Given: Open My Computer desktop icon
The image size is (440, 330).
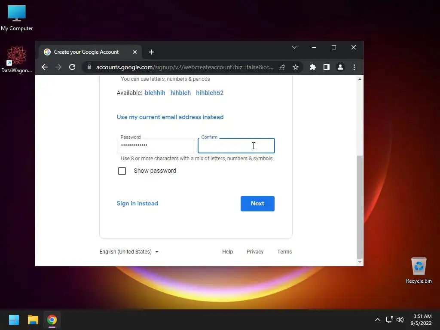Looking at the screenshot, I should tap(17, 18).
